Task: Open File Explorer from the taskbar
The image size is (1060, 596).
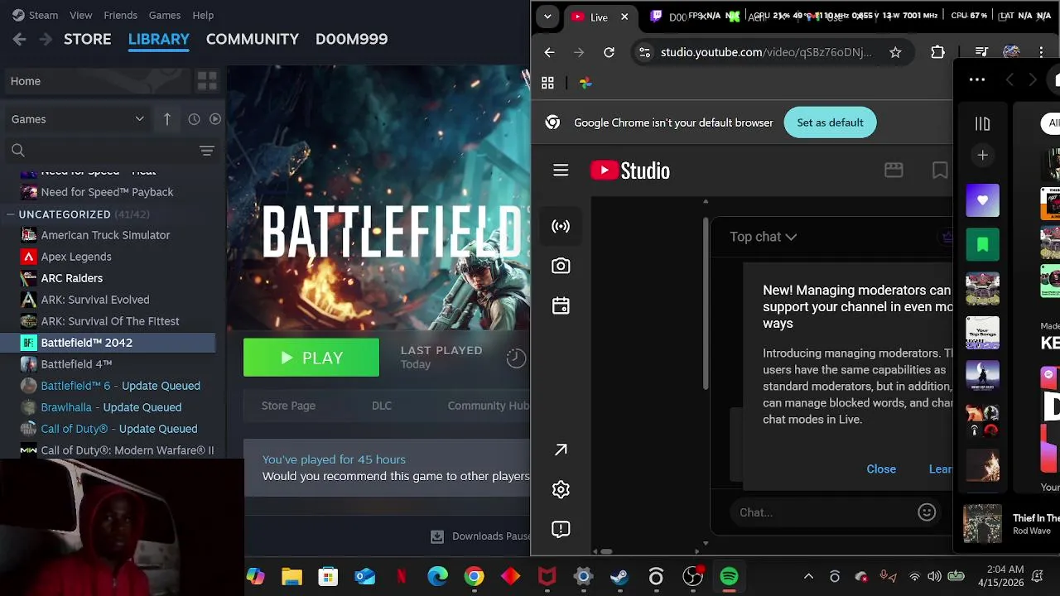Action: coord(291,577)
